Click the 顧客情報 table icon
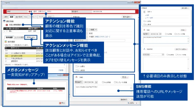Viewport: 195px width, 108px height. tap(4, 21)
